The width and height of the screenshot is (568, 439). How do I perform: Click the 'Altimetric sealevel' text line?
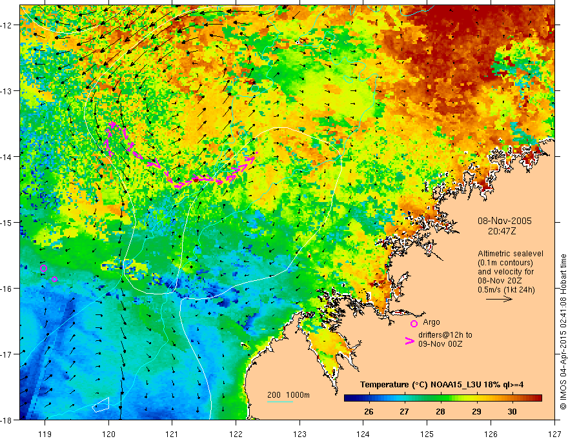[511, 254]
